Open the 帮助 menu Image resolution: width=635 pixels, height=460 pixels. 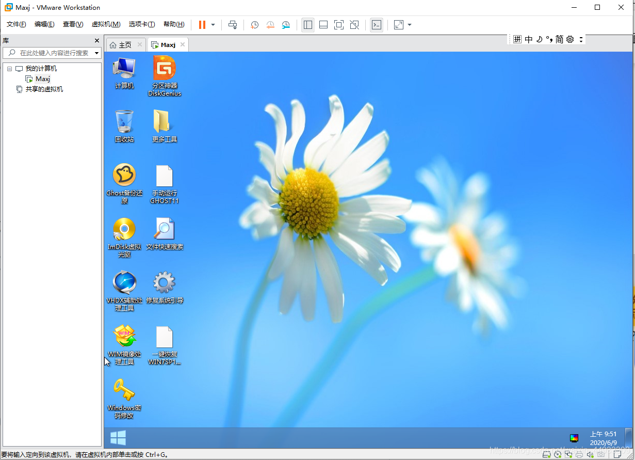(x=174, y=24)
